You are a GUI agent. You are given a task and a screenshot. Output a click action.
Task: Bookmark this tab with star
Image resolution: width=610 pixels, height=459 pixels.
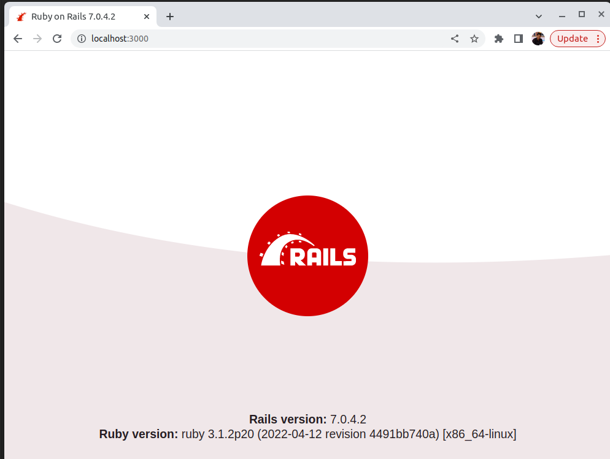click(x=474, y=39)
